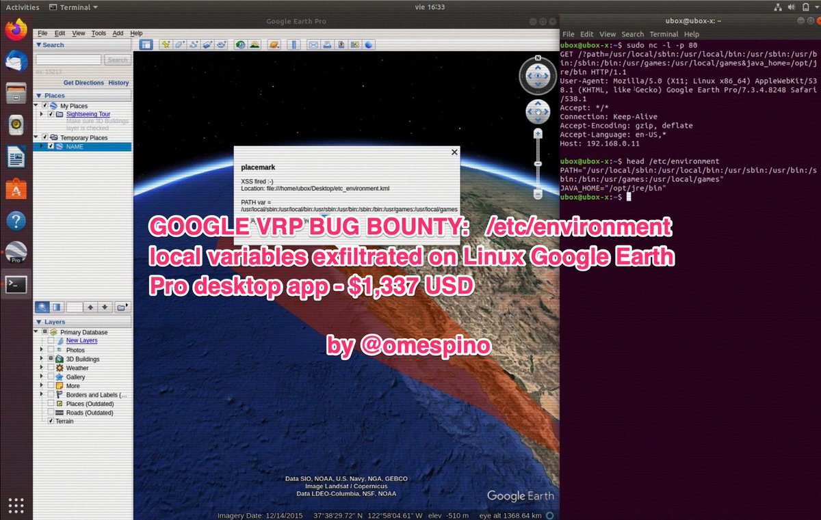Click the View in Google Maps icon
821x520 pixels.
[x=355, y=45]
